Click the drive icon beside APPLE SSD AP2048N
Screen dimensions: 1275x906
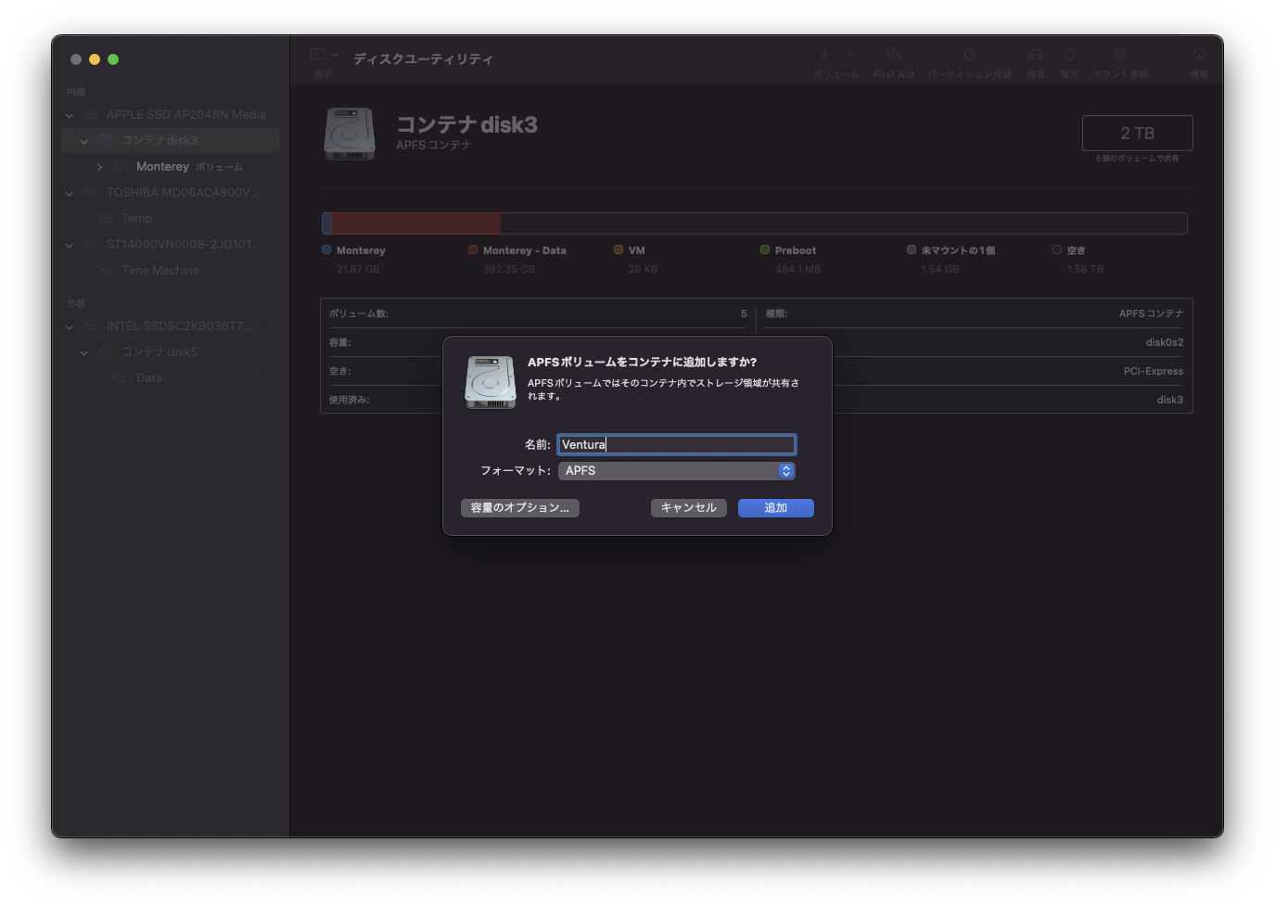(91, 114)
